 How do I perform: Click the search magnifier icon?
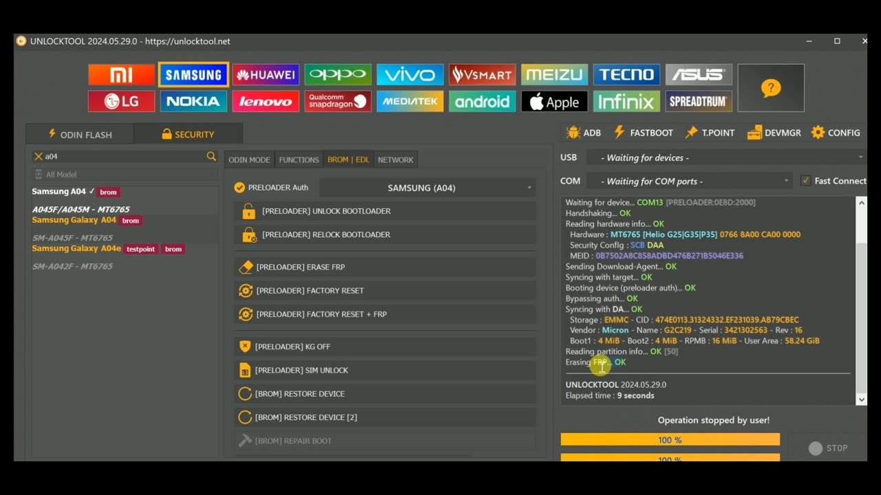[x=211, y=157]
